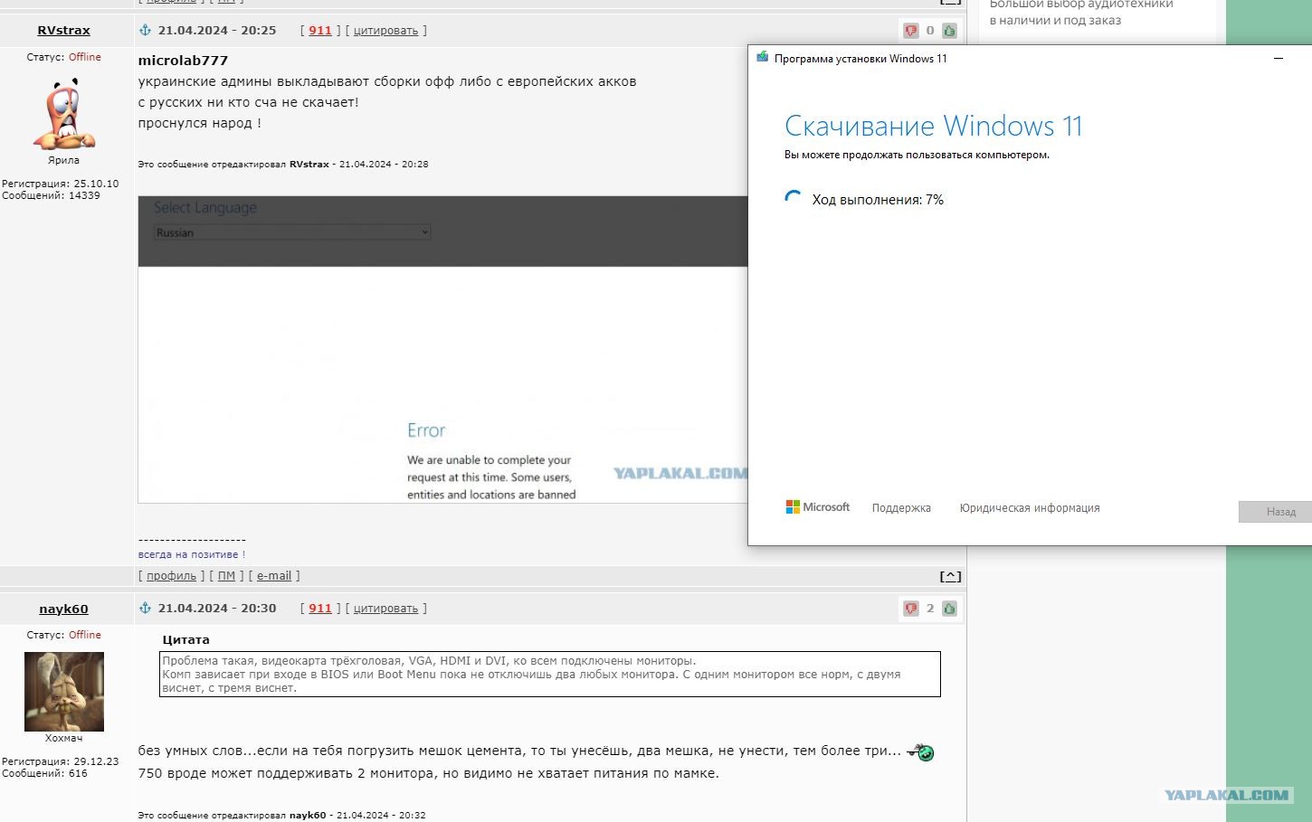This screenshot has width=1312, height=822.
Task: Quote RVstrax's post with цитировать
Action: [385, 31]
